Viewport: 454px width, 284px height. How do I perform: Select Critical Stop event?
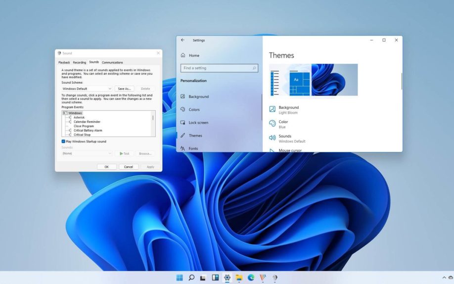coord(82,135)
